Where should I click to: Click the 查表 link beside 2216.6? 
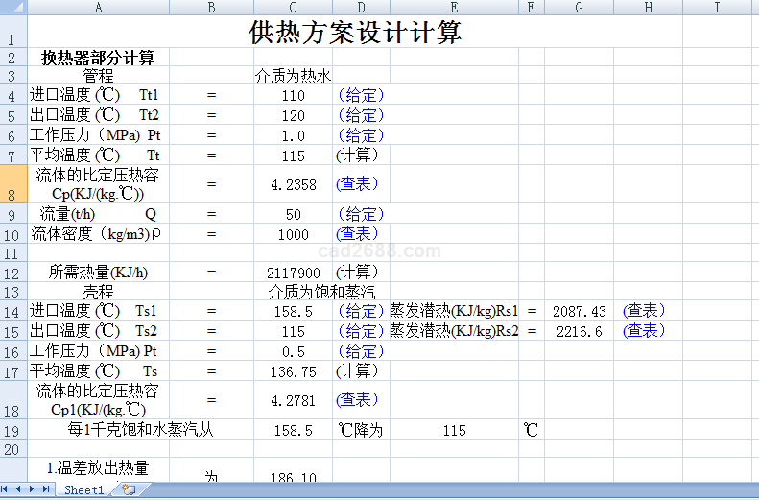[x=644, y=331]
